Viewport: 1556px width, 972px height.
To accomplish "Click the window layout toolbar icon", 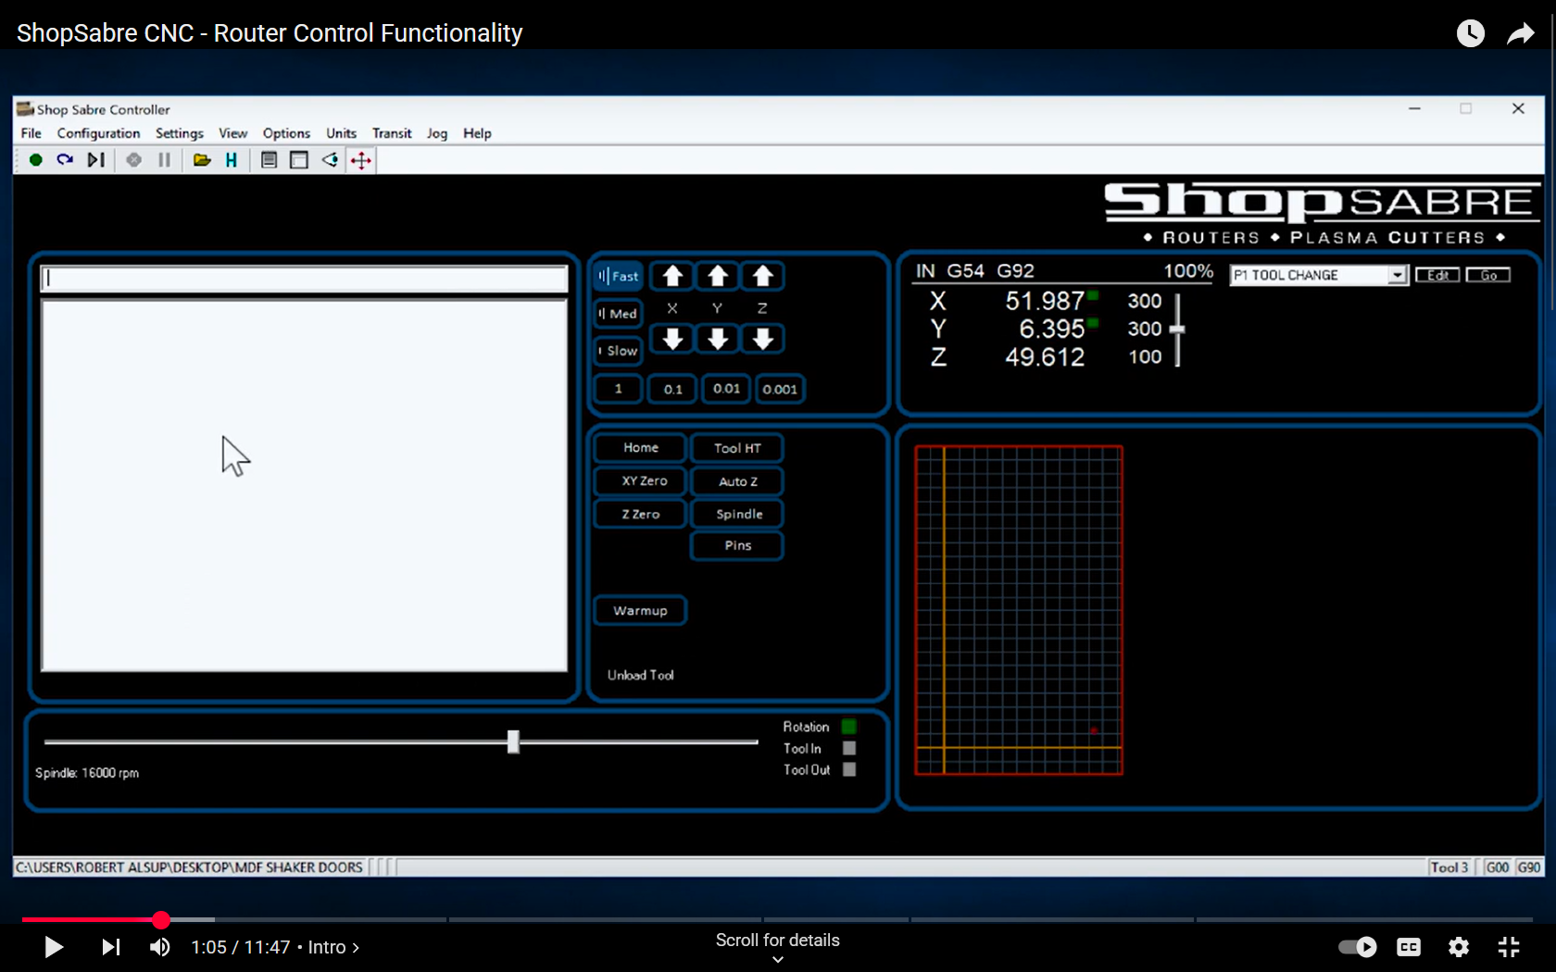I will [x=299, y=160].
